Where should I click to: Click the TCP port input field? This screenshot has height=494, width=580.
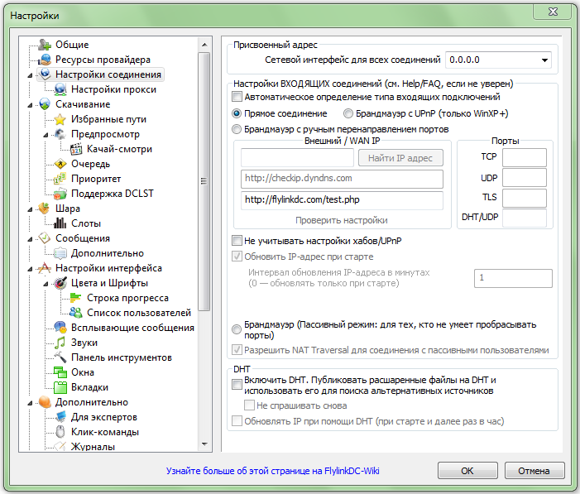[525, 157]
